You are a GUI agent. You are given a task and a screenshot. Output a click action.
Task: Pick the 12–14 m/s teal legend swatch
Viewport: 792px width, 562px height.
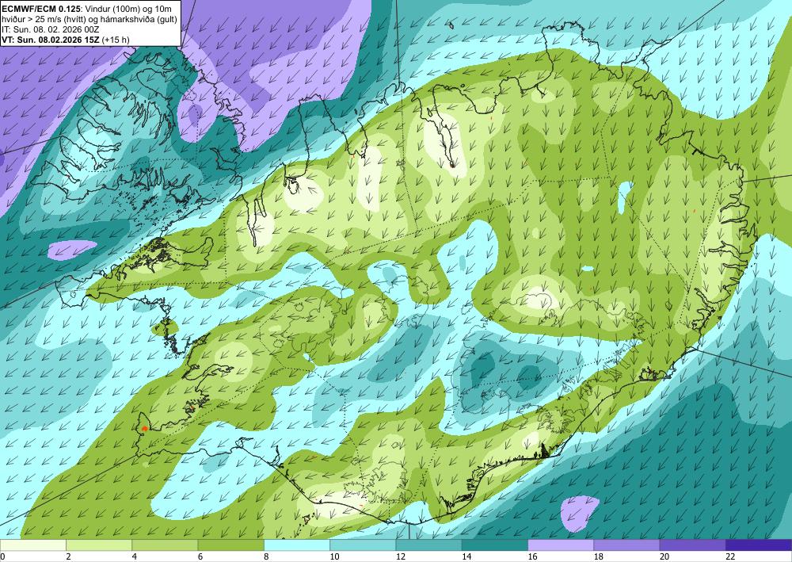[428, 545]
